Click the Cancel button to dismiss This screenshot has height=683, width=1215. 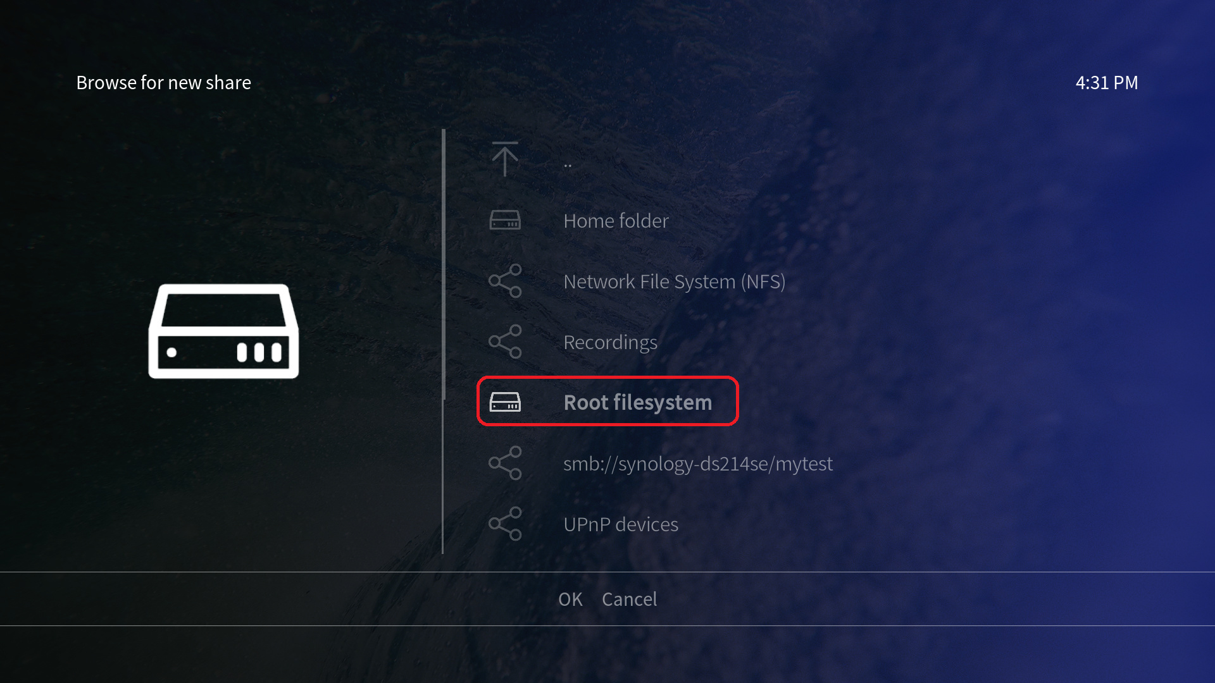(629, 599)
